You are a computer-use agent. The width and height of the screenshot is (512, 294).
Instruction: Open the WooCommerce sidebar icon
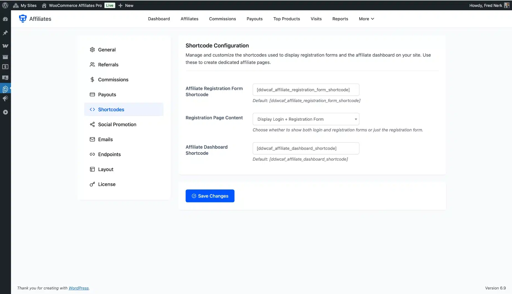[5, 46]
